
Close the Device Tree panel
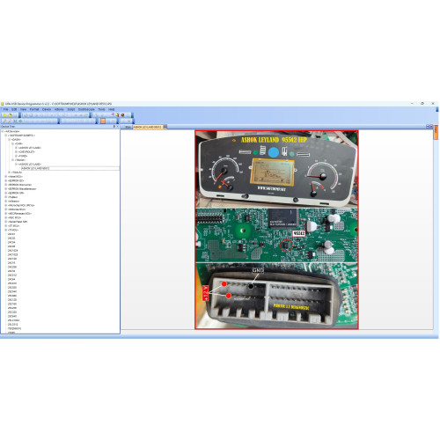tap(118, 127)
